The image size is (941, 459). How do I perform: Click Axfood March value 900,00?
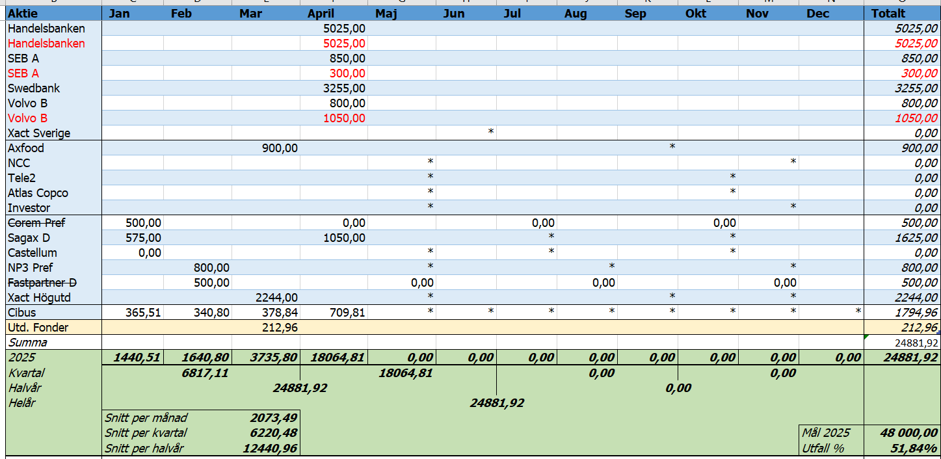[x=280, y=148]
